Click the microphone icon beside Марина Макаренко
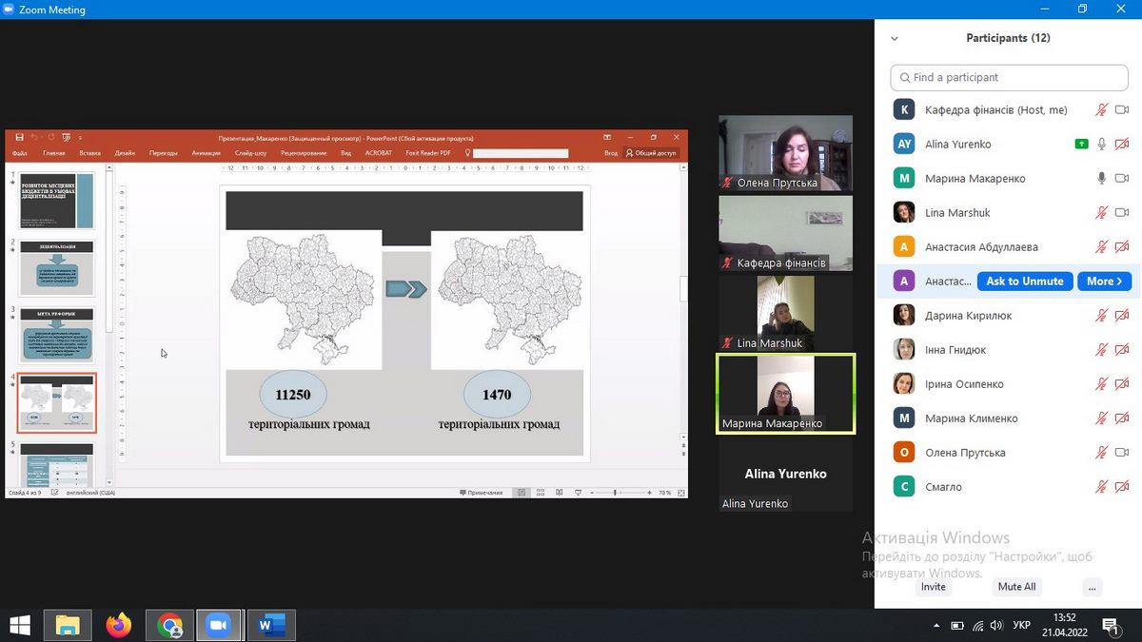1142x642 pixels. 1101,179
